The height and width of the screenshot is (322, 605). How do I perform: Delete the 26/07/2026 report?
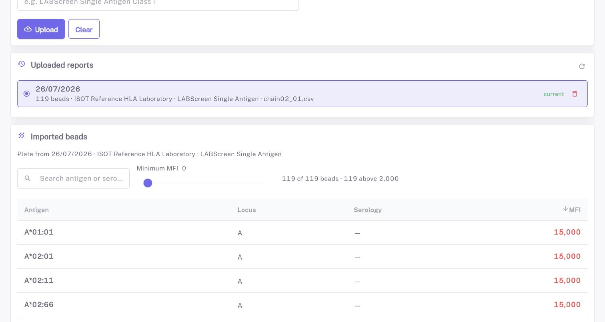575,93
